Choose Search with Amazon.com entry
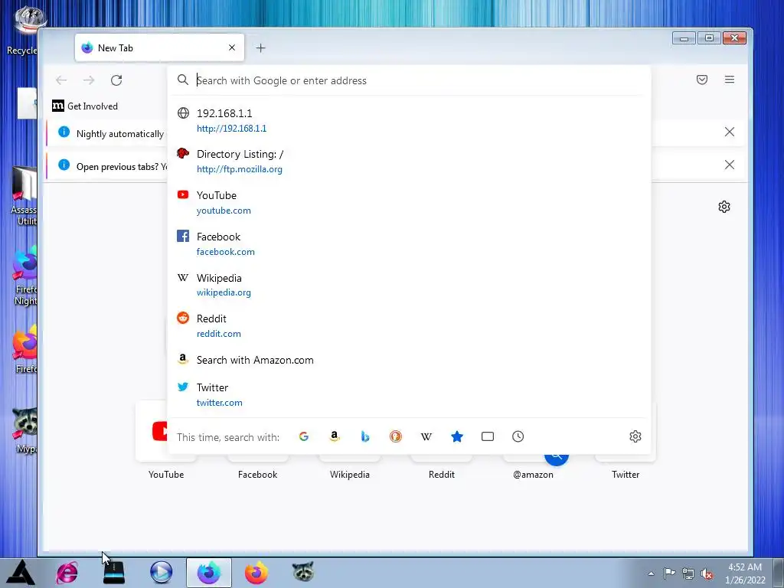 (x=409, y=360)
